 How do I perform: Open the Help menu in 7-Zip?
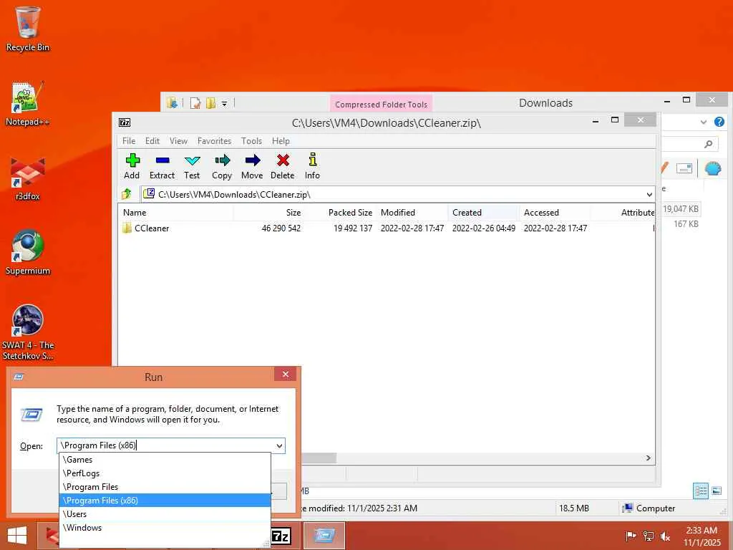(x=281, y=141)
